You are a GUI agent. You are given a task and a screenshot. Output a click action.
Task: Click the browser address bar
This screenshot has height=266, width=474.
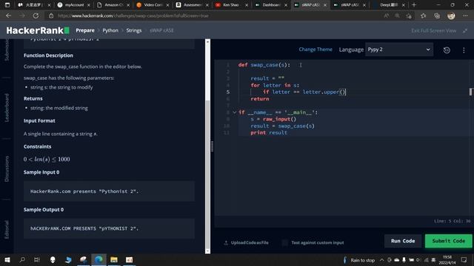click(212, 16)
